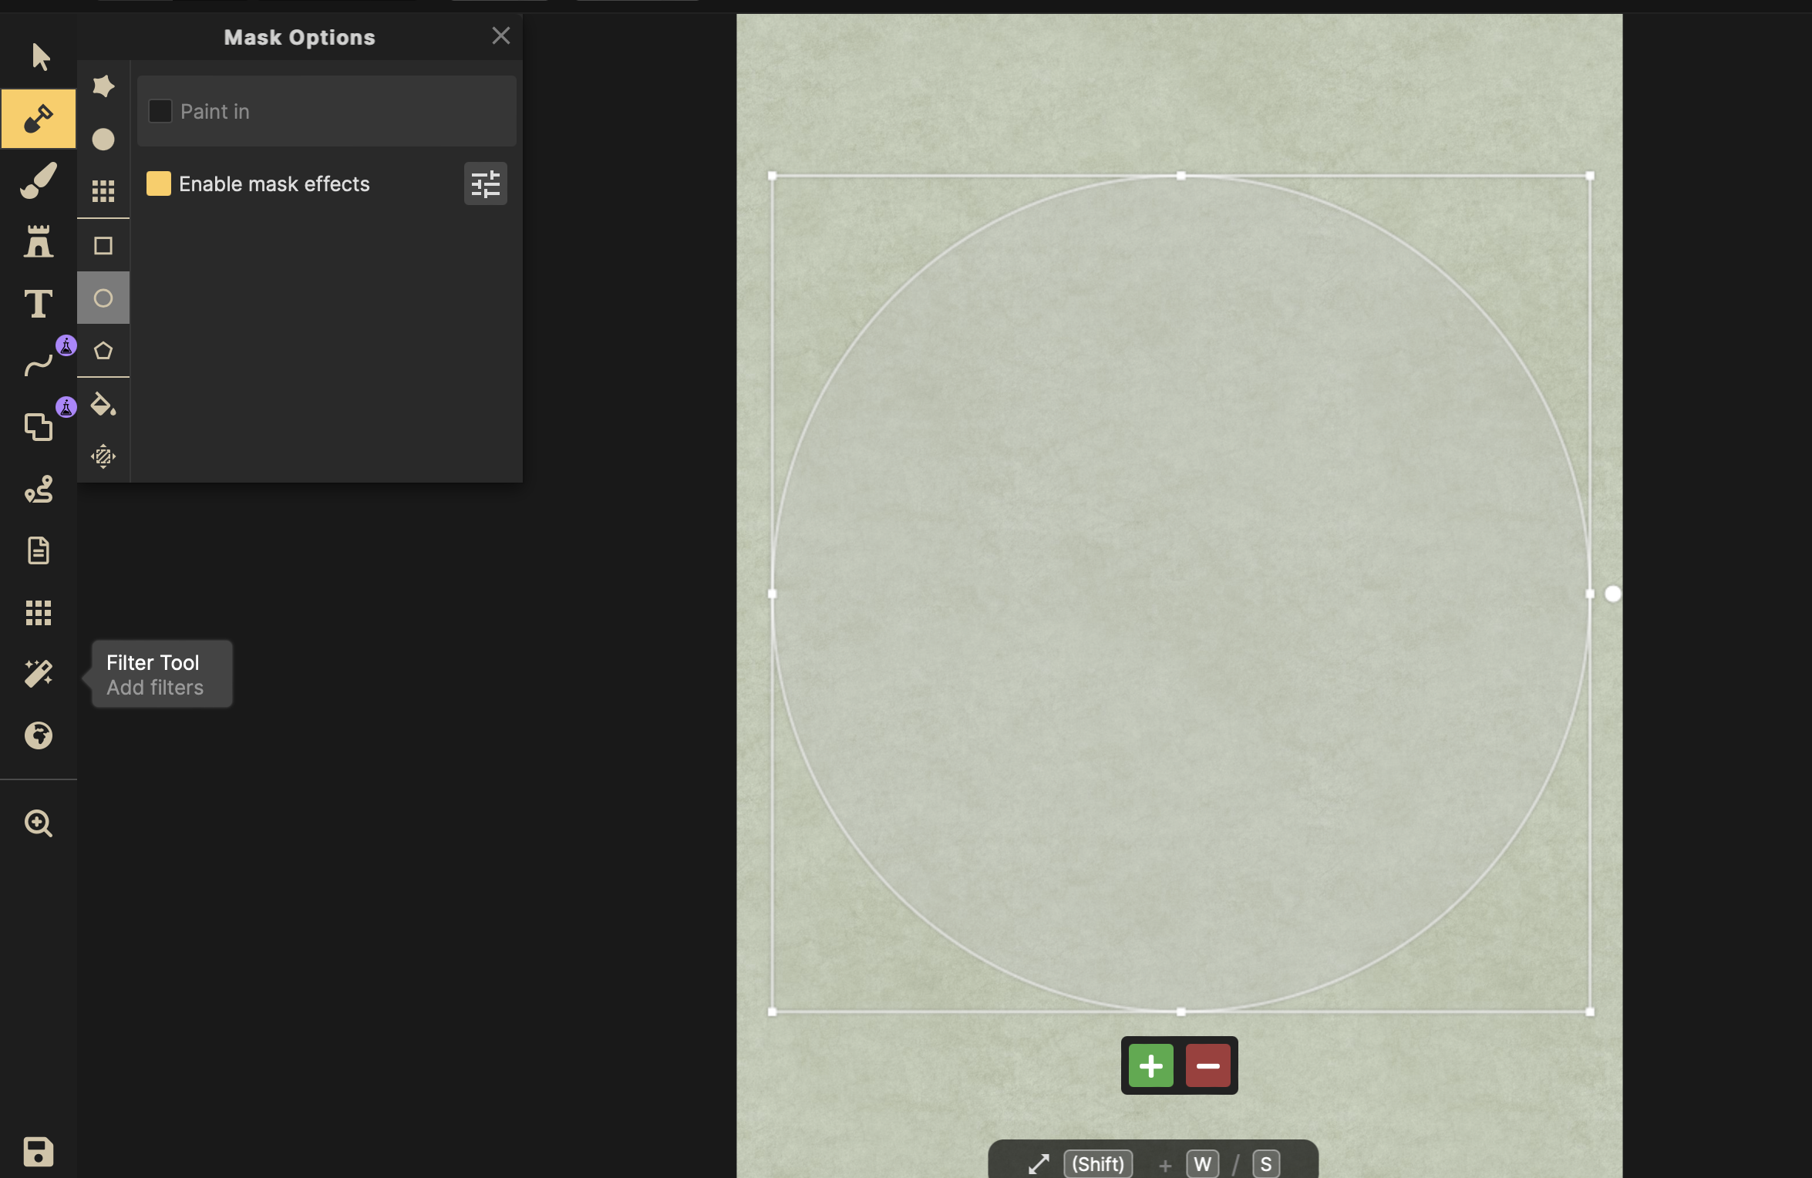Click the globe world icon

coord(38,735)
